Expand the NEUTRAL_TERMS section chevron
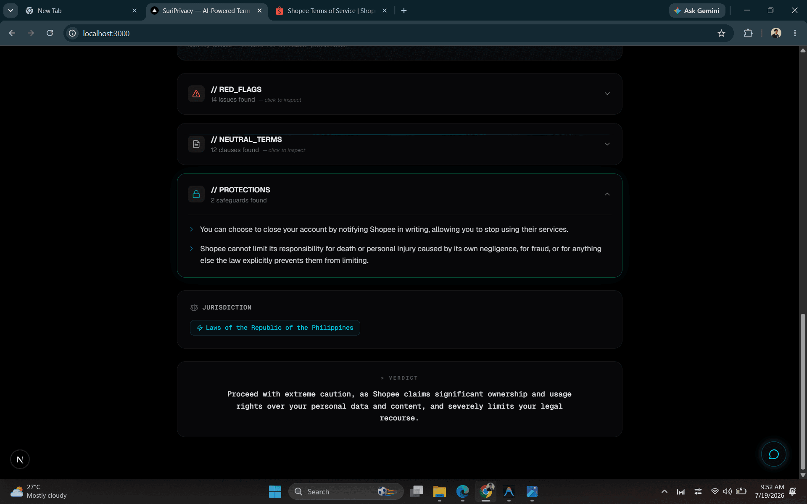Screen dimensions: 807x504 click(x=607, y=144)
